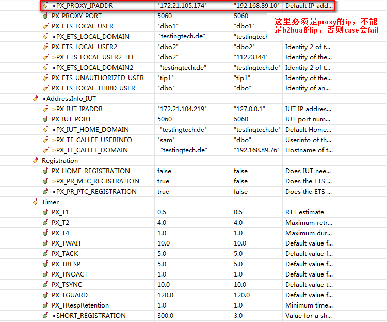Click icon beside PX_HOME_REGISTRATION
The height and width of the screenshot is (322, 387).
click(45, 171)
